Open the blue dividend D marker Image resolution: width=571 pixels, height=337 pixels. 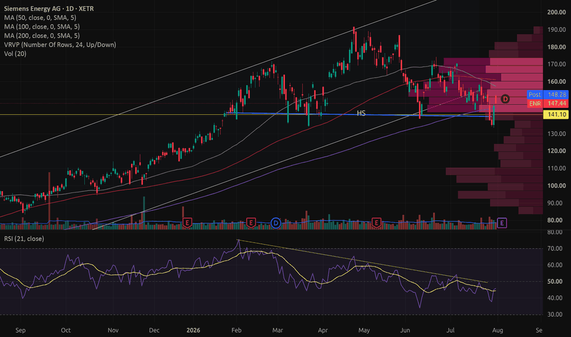point(276,222)
